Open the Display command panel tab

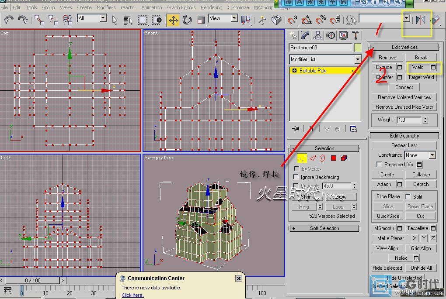tap(343, 35)
